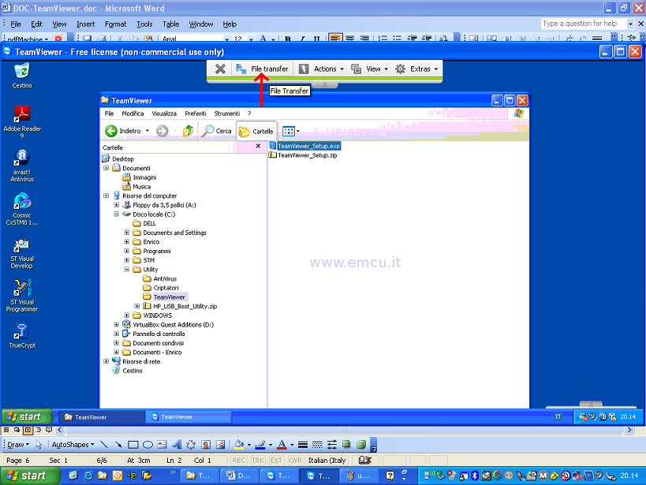Collapse the Documenti tree node
The width and height of the screenshot is (646, 485).
(106, 168)
